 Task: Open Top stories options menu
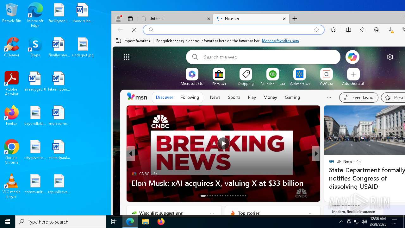tap(310, 213)
